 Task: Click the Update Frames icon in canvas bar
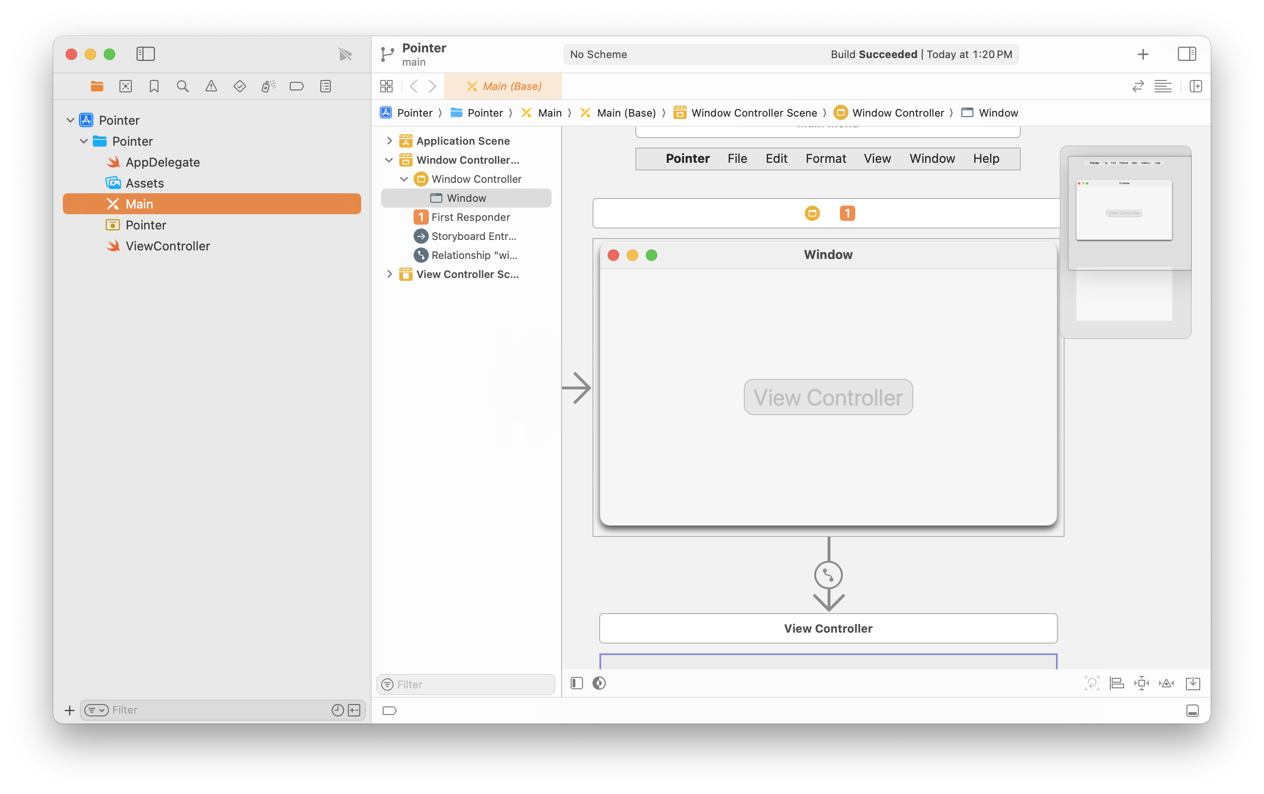[1092, 683]
